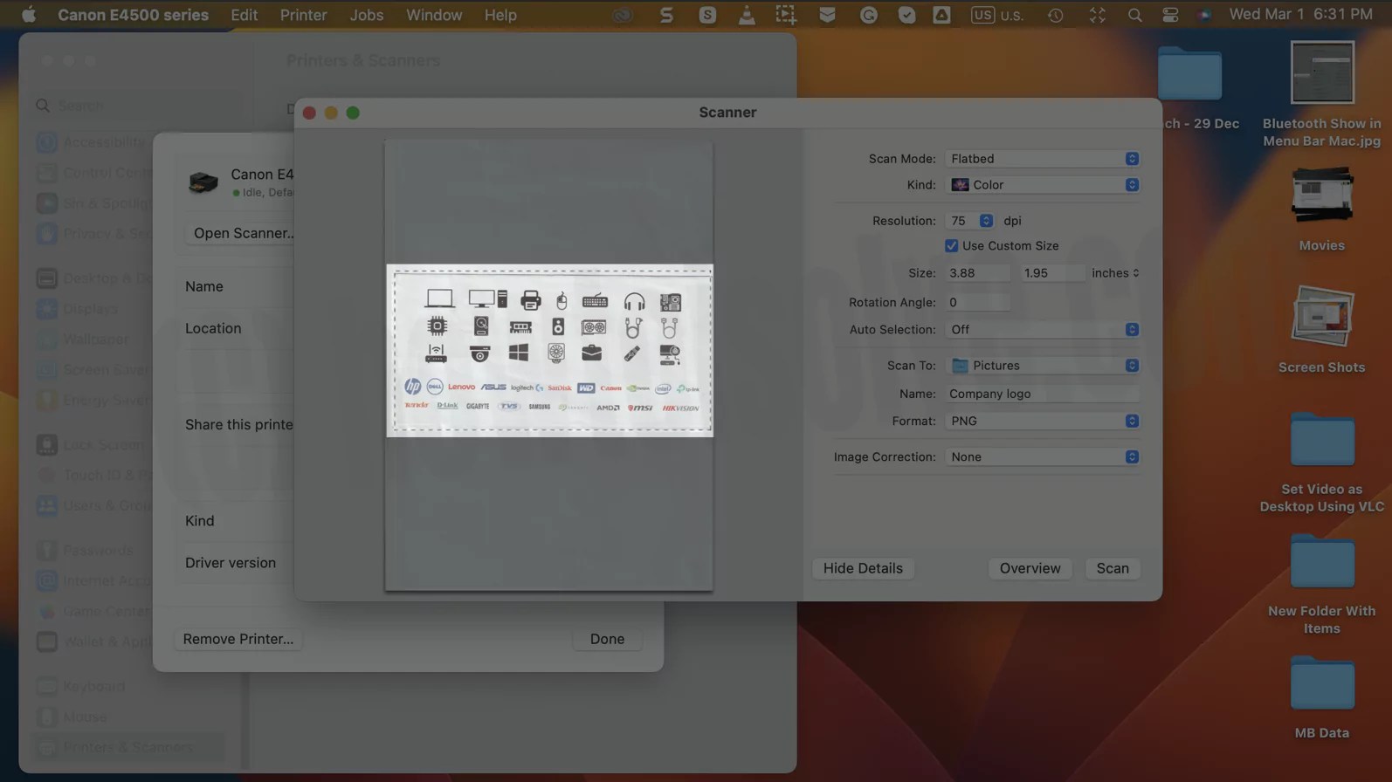Click the Overview button
1392x782 pixels.
[1030, 568]
